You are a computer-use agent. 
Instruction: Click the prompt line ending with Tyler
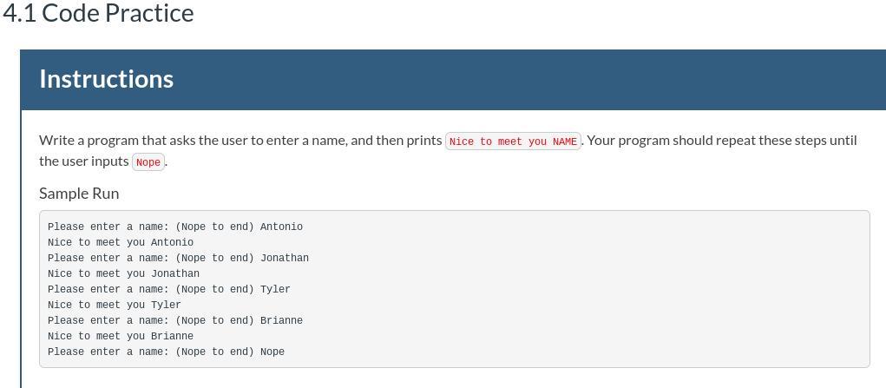coord(169,289)
